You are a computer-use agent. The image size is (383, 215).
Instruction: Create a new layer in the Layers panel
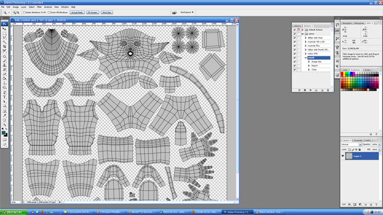(x=371, y=205)
